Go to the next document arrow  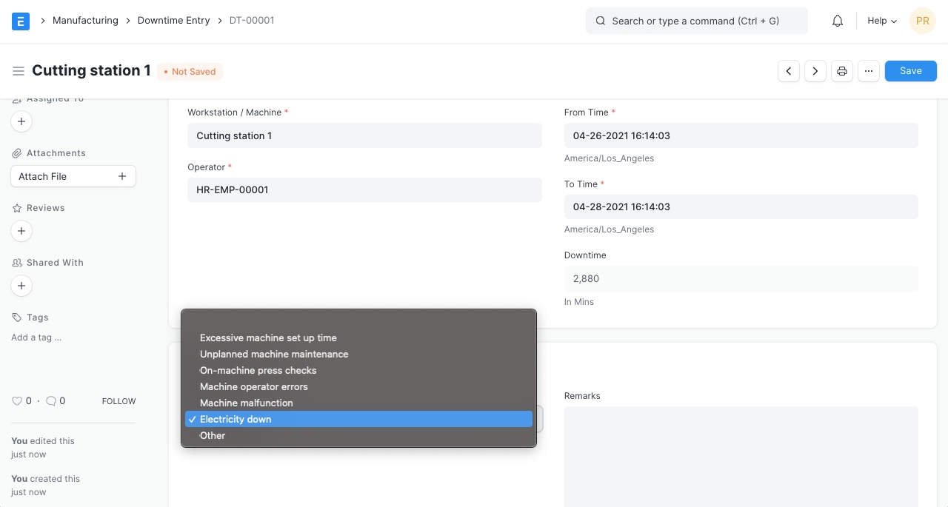pyautogui.click(x=815, y=71)
